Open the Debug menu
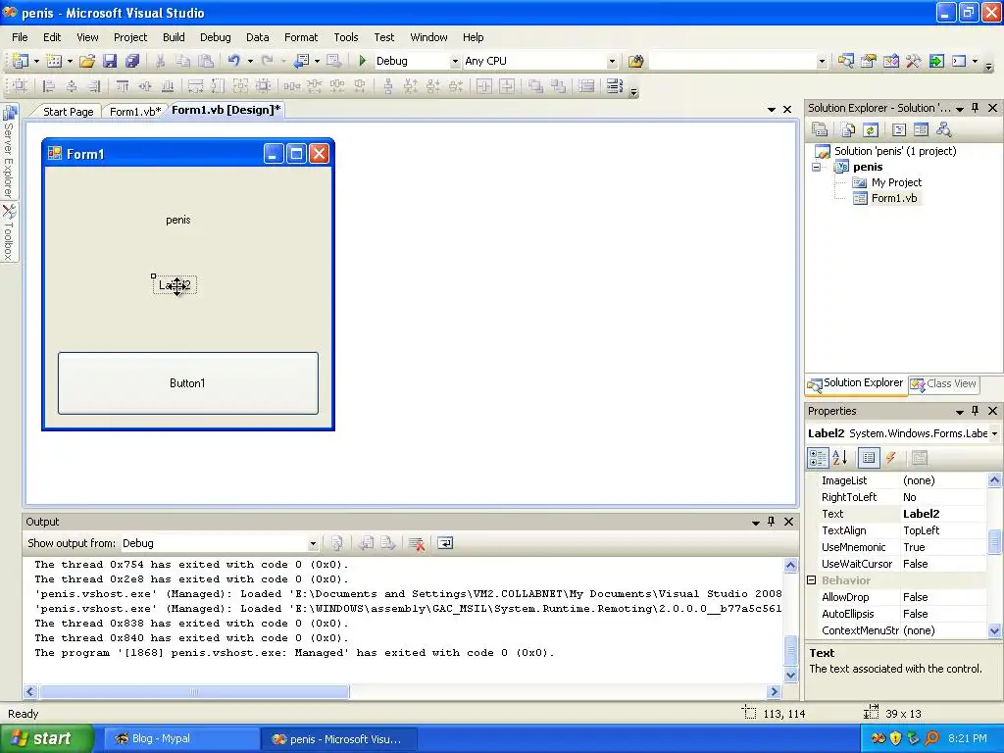The width and height of the screenshot is (1004, 753). tap(215, 37)
